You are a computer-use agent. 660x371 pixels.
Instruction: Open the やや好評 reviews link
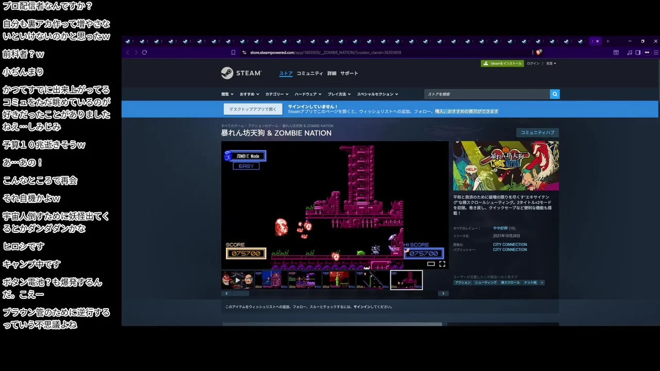[x=500, y=228]
